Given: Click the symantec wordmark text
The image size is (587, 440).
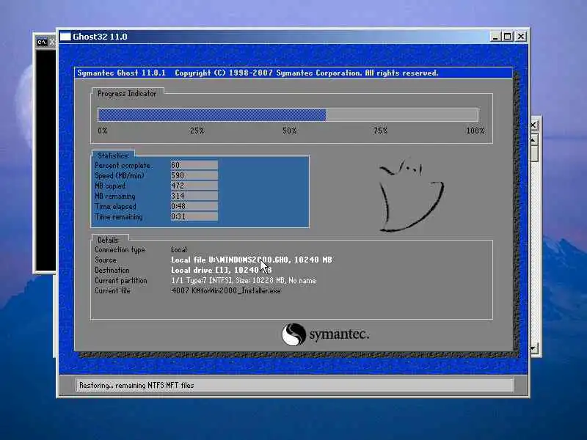Looking at the screenshot, I should point(339,334).
